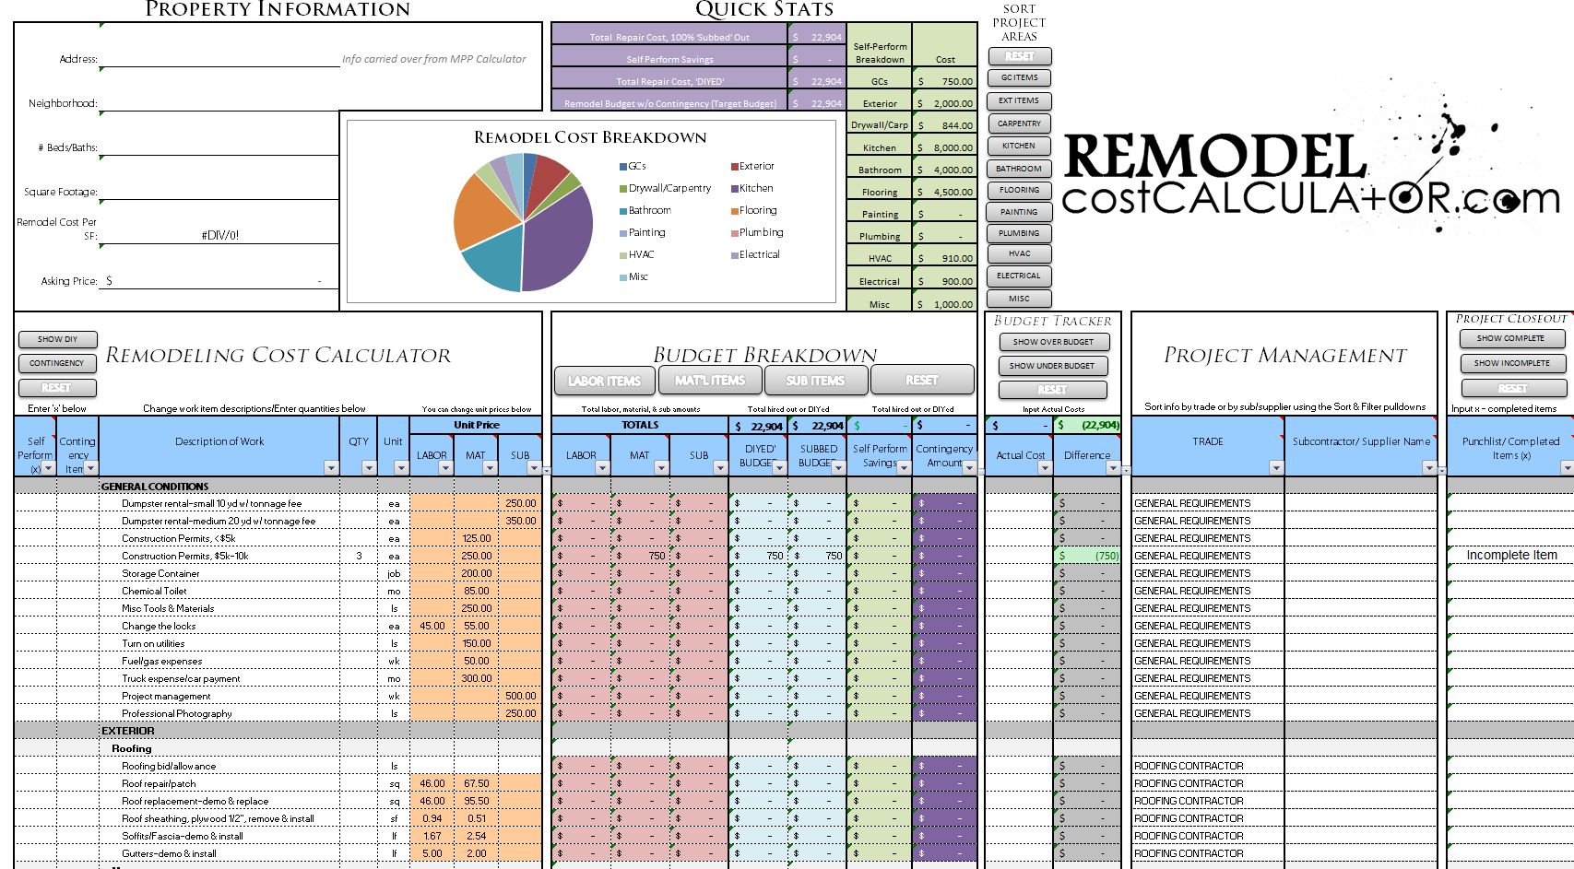
Task: Click the Flooring legend color swatch
Action: [735, 211]
